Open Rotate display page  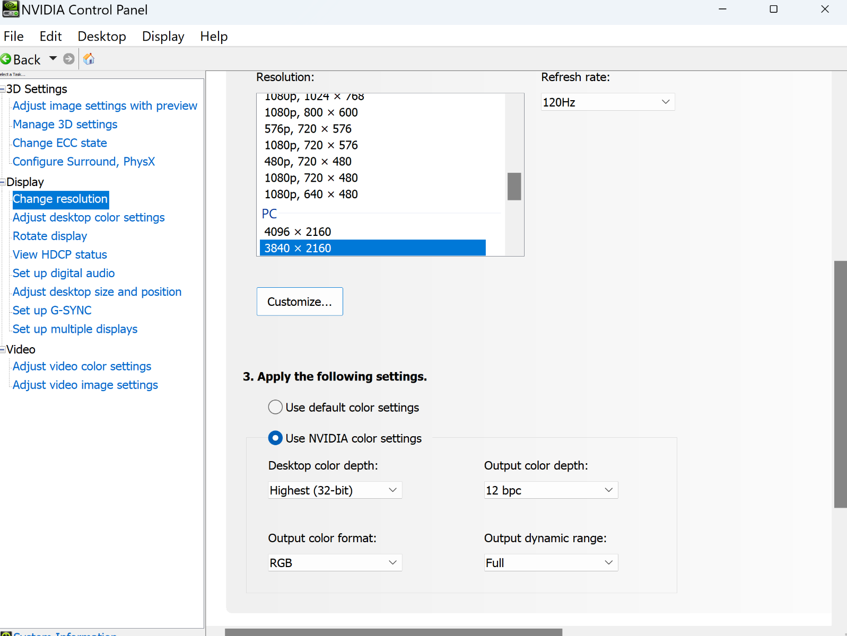pos(50,236)
